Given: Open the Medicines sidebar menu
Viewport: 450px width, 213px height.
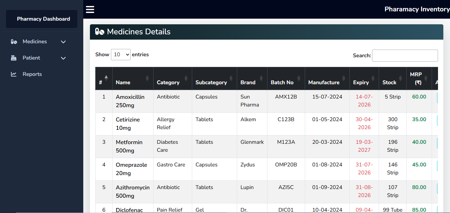Looking at the screenshot, I should tap(35, 42).
